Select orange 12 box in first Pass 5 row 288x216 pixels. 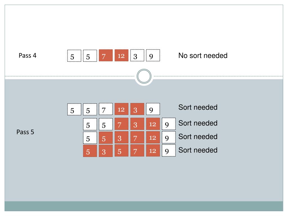click(121, 109)
